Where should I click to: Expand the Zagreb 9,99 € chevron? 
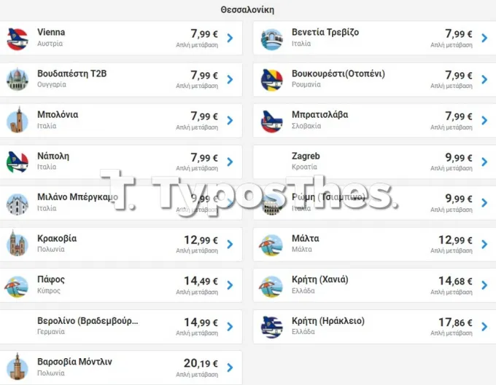484,162
